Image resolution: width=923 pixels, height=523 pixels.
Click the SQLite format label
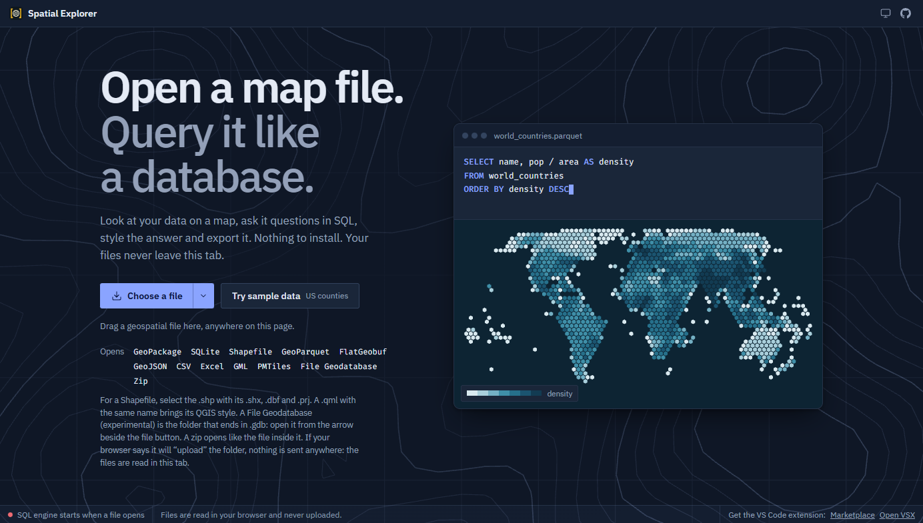(x=205, y=352)
